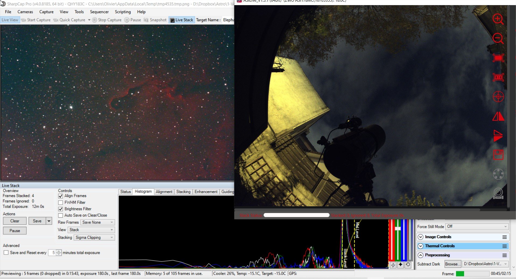Open the Sequencer menu
Image resolution: width=516 pixels, height=279 pixels.
(99, 12)
